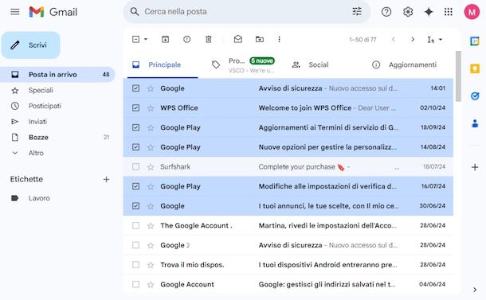Open the account avatar M

coord(472,12)
